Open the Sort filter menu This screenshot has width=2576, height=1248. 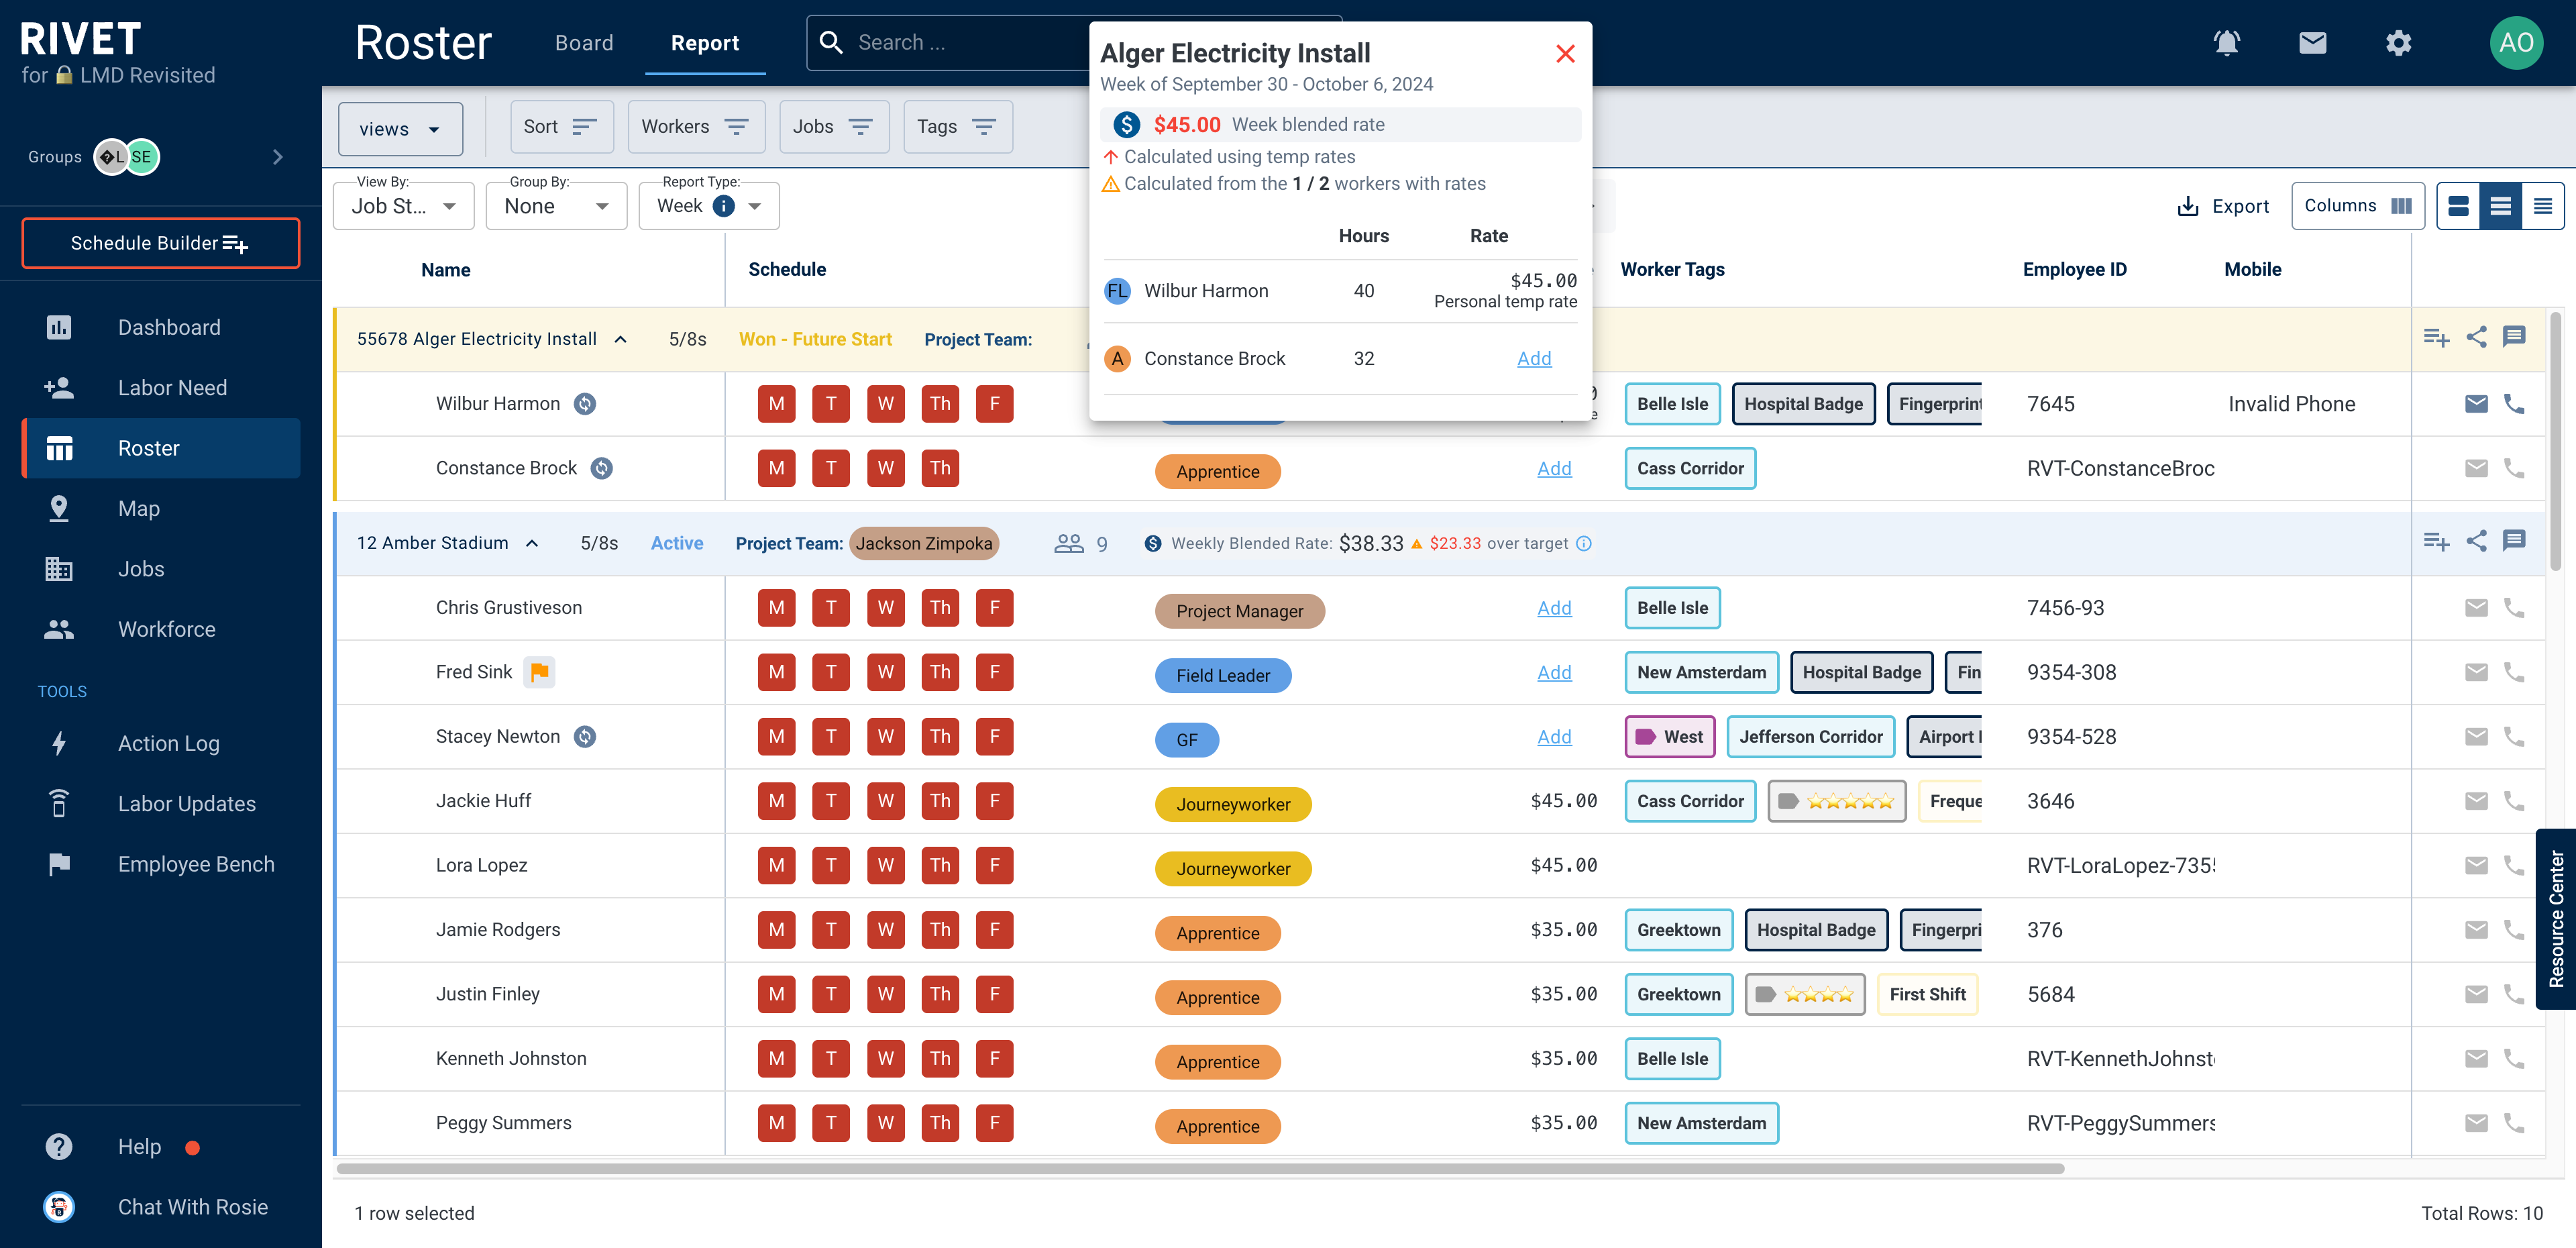pos(561,127)
